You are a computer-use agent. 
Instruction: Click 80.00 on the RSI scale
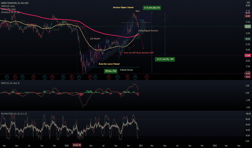[x=248, y=119]
